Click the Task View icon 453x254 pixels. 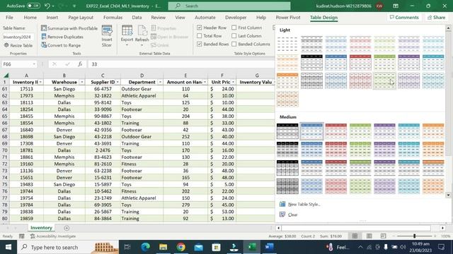pyautogui.click(x=127, y=247)
